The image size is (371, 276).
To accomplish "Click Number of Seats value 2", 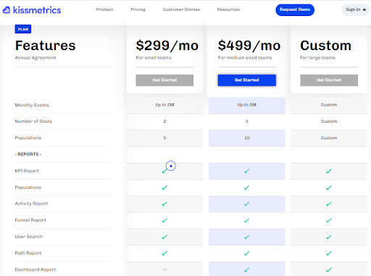I will [x=164, y=121].
